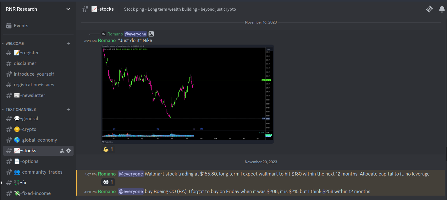
Task: Click the hash icon in channel header
Action: pyautogui.click(x=85, y=9)
